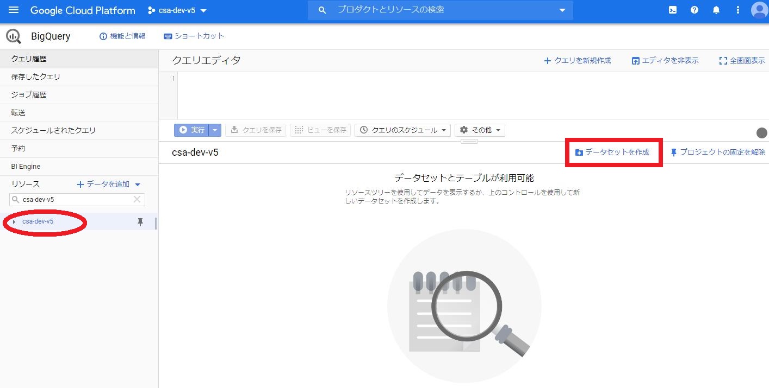The width and height of the screenshot is (769, 388).
Task: Open the three-dot options menu
Action: coord(737,10)
